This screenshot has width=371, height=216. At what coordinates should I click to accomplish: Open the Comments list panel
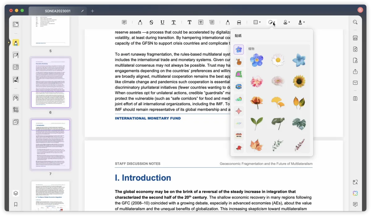[355, 205]
